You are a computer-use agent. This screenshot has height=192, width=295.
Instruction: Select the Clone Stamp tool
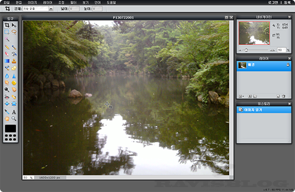[x=14, y=61]
